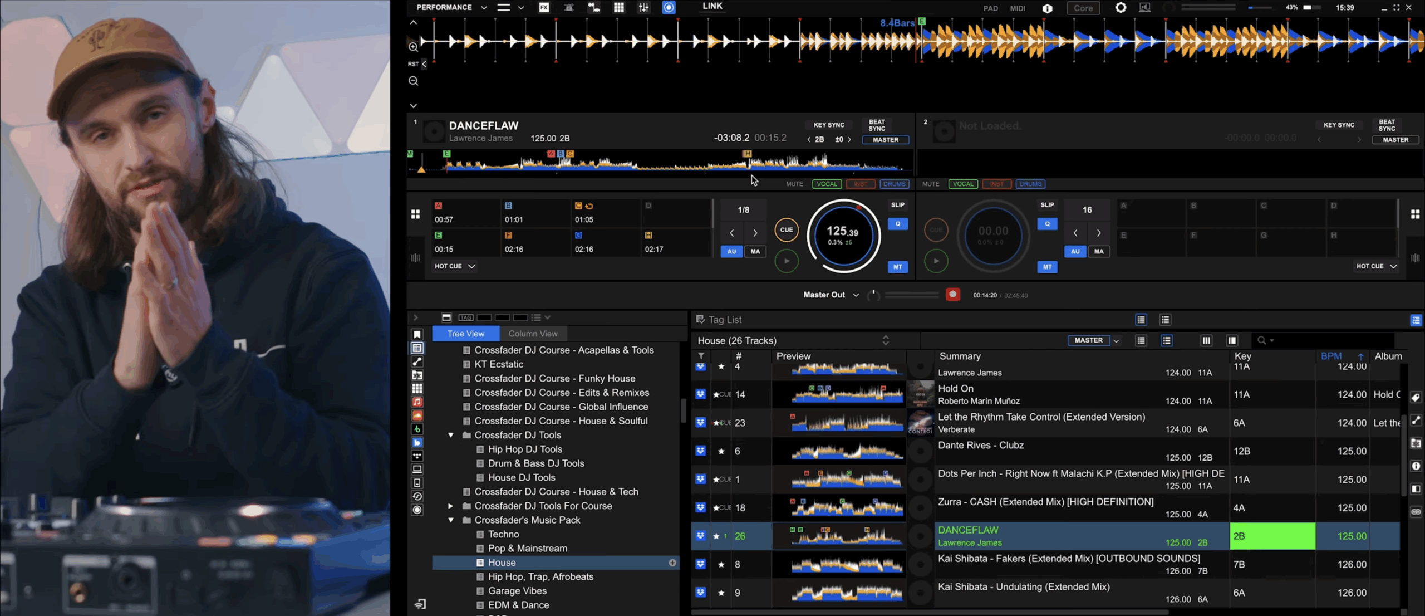Adjust the Master Out level slider
The width and height of the screenshot is (1425, 616).
911,295
